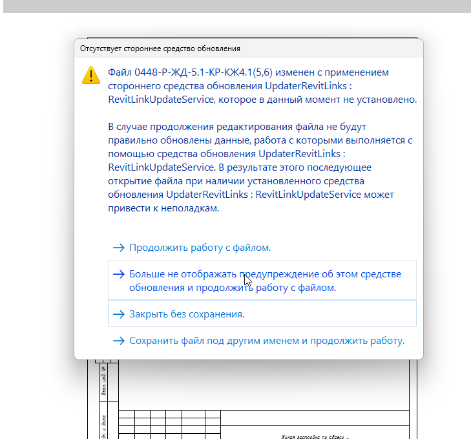This screenshot has height=439, width=471.
Task: Choose 'Закрыть без сохранения' option
Action: pyautogui.click(x=262, y=314)
